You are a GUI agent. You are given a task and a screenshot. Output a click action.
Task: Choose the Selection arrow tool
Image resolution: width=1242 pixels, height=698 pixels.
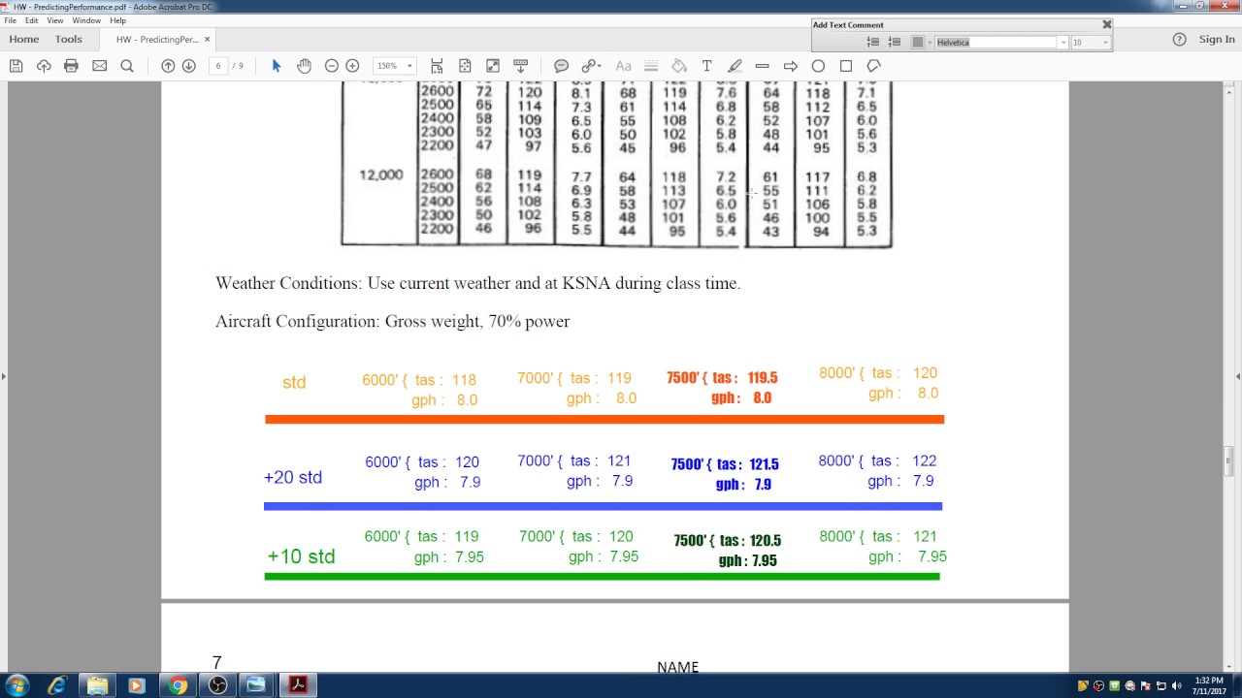pyautogui.click(x=277, y=66)
